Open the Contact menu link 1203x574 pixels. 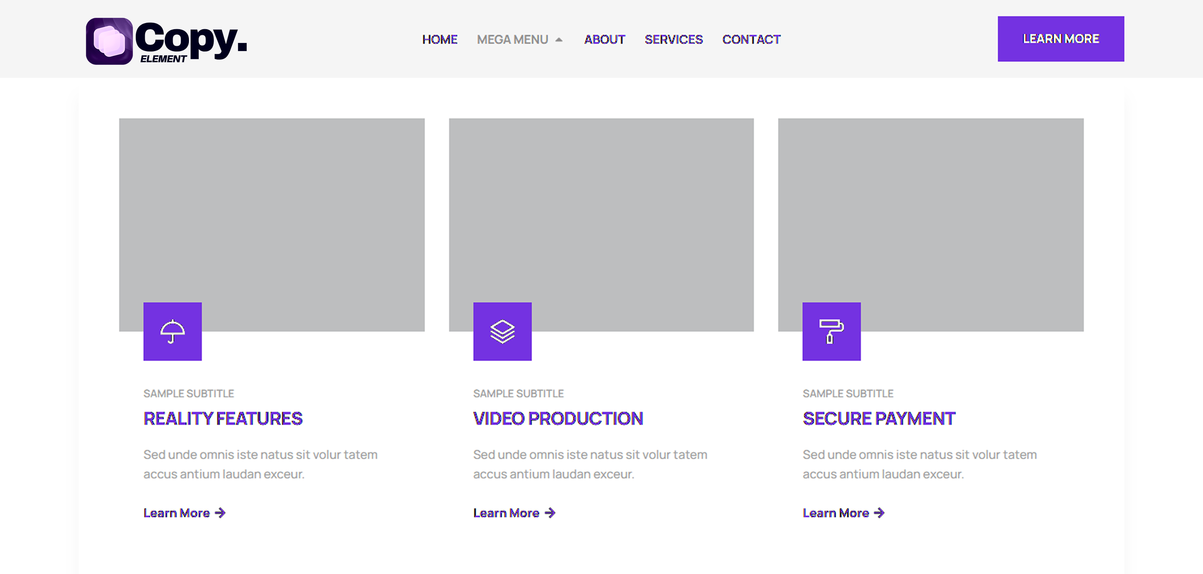click(751, 40)
